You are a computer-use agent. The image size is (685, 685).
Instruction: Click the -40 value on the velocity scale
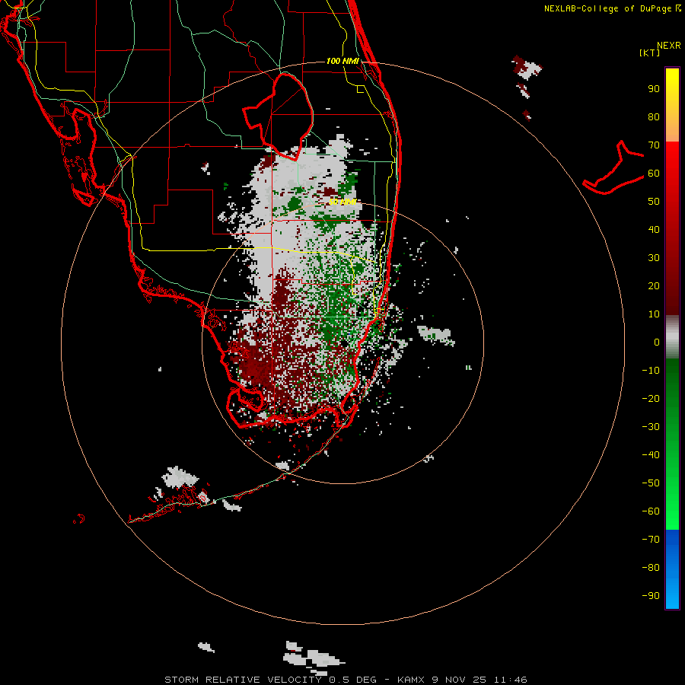coord(651,455)
